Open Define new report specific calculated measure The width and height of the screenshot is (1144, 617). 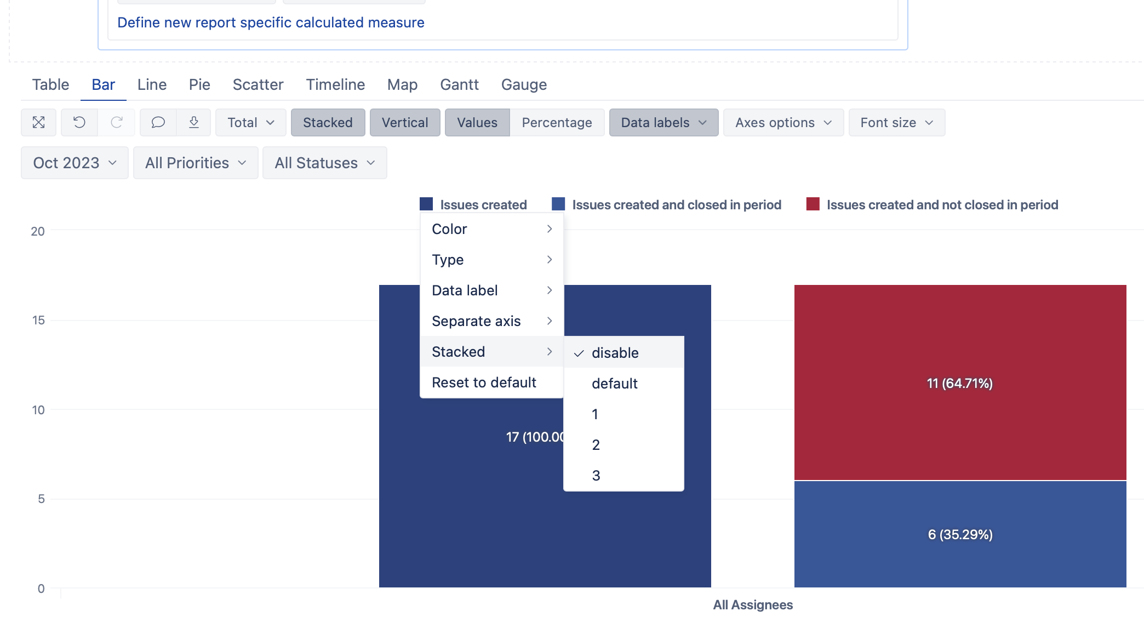pos(271,22)
